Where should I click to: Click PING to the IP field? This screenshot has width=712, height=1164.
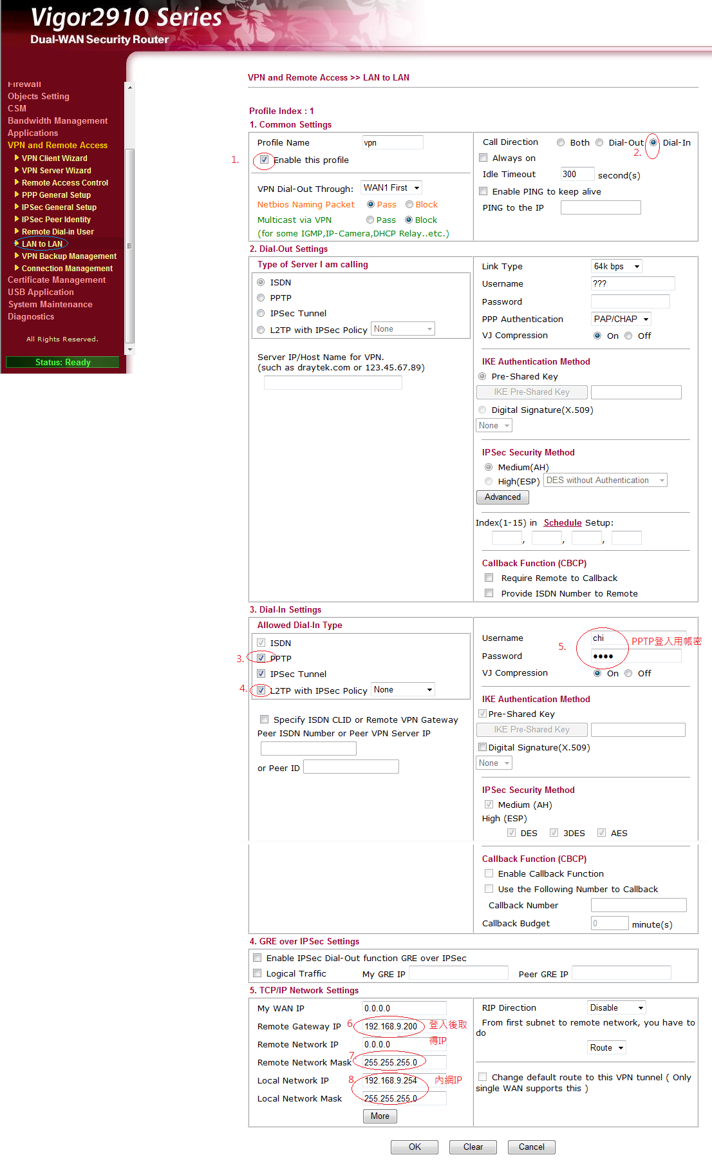pos(601,207)
